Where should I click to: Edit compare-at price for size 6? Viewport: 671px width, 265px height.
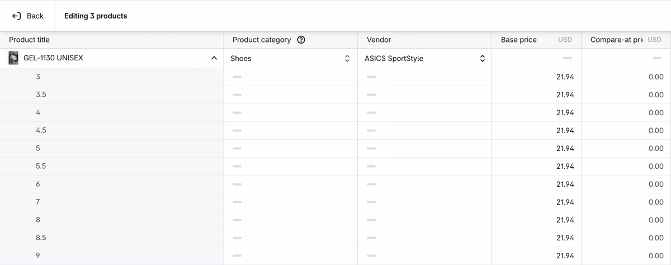point(626,184)
